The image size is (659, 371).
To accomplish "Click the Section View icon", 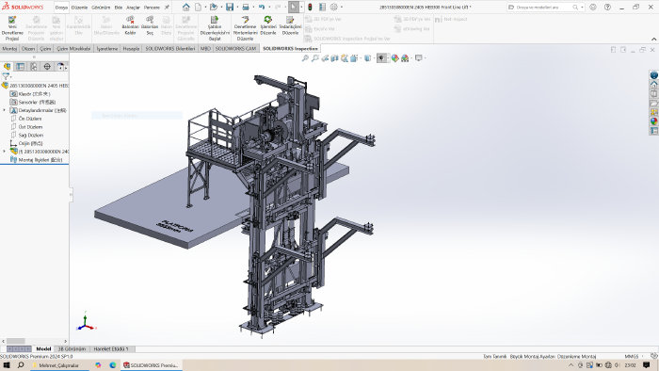I will (x=334, y=58).
